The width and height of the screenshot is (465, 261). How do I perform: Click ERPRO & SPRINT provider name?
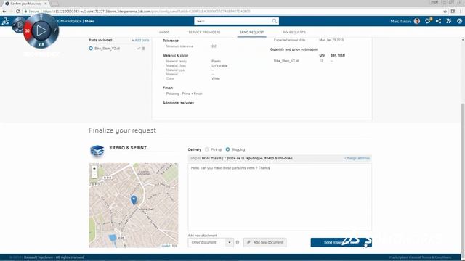(x=128, y=148)
